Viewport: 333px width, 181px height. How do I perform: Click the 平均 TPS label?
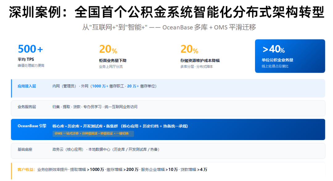(x=26, y=59)
